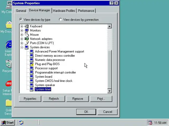This screenshot has width=169, height=126.
Task: Expand the Network adapters tree node
Action: pos(22,39)
